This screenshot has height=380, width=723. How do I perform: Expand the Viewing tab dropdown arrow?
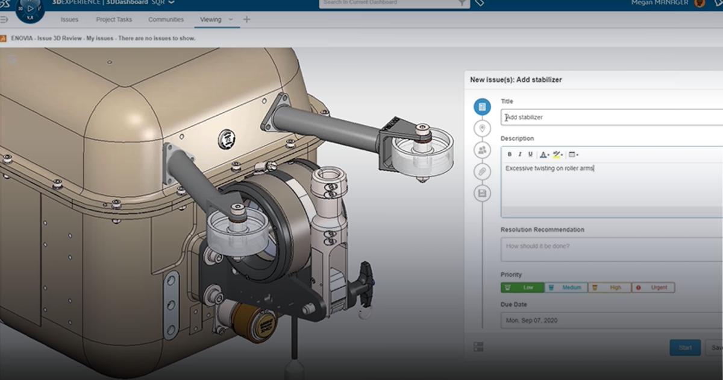(231, 19)
